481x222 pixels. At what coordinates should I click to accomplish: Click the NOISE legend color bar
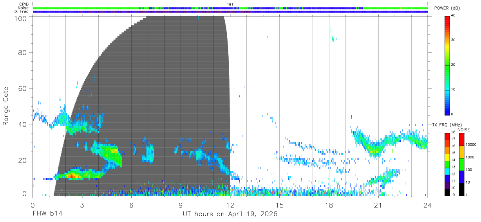pos(461,164)
